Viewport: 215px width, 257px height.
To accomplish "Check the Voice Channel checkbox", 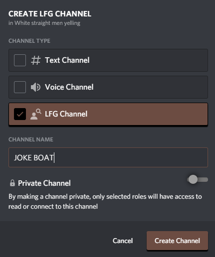I will click(20, 87).
